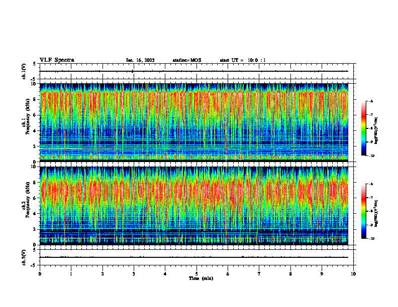Click time axis tick label "4"

(165, 274)
